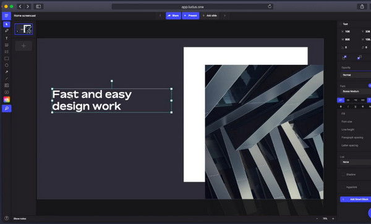The image size is (371, 224).
Task: Justify the text alignment
Action: coord(363,101)
